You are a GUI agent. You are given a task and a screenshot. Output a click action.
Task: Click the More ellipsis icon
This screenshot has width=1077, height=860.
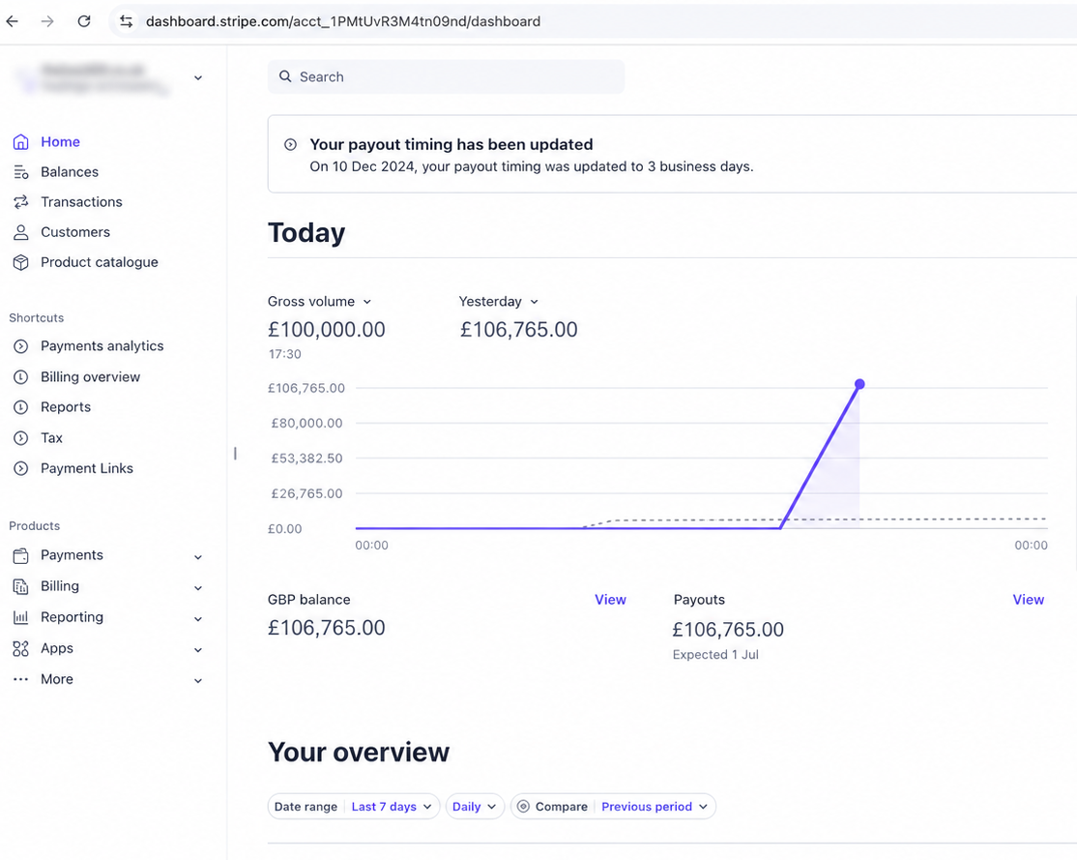[x=21, y=679]
